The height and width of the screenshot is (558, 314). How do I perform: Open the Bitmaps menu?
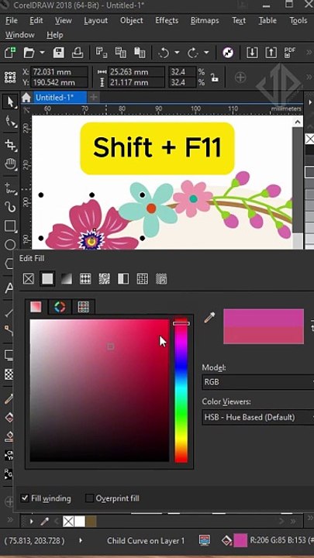click(x=205, y=21)
